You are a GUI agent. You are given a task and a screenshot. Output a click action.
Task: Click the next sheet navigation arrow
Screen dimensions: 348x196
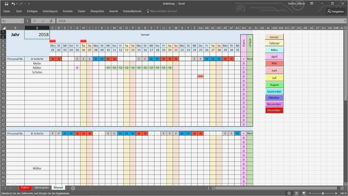[x=11, y=188]
